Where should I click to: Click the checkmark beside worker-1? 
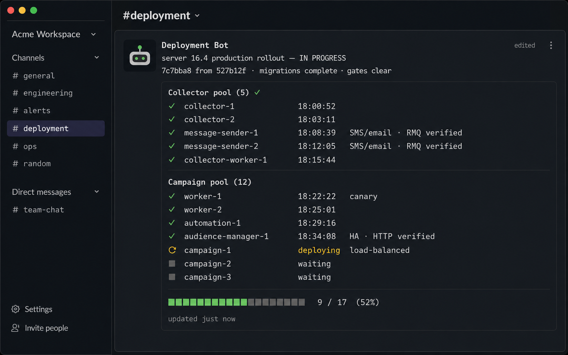point(172,196)
